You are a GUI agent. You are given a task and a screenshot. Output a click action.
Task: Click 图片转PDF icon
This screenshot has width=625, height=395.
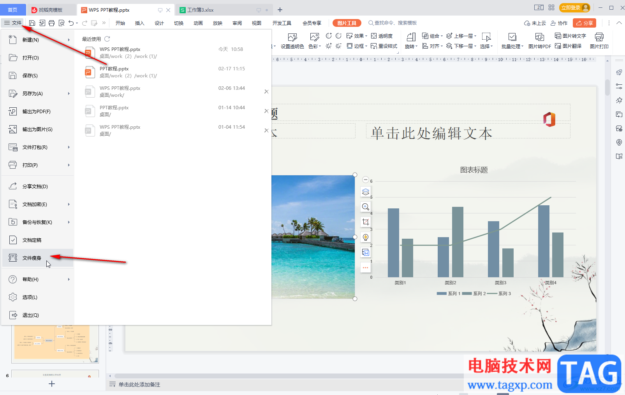coord(539,41)
